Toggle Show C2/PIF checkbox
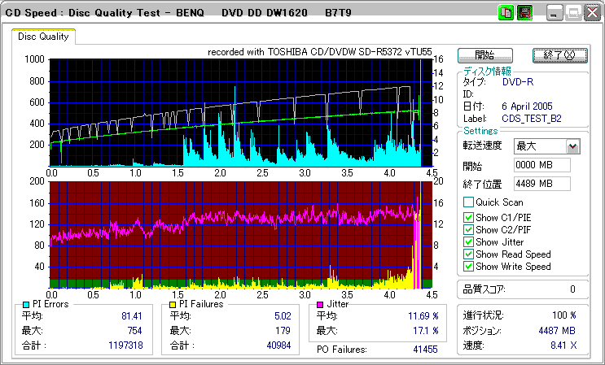Viewport: 605px width, 365px height. [468, 229]
